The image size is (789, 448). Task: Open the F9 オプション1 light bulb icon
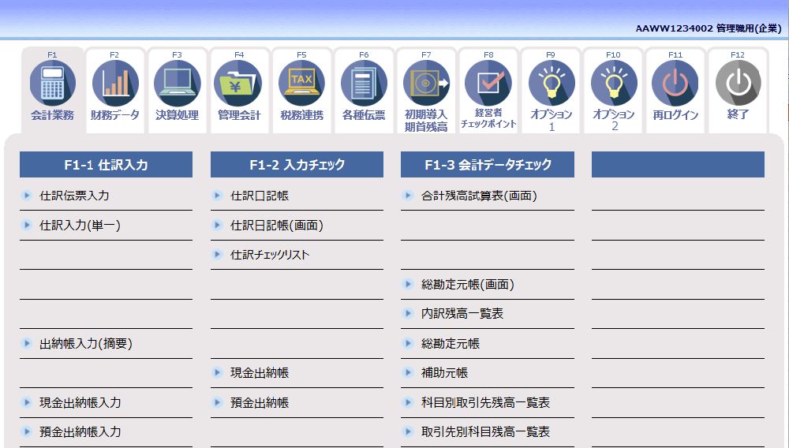[x=551, y=83]
